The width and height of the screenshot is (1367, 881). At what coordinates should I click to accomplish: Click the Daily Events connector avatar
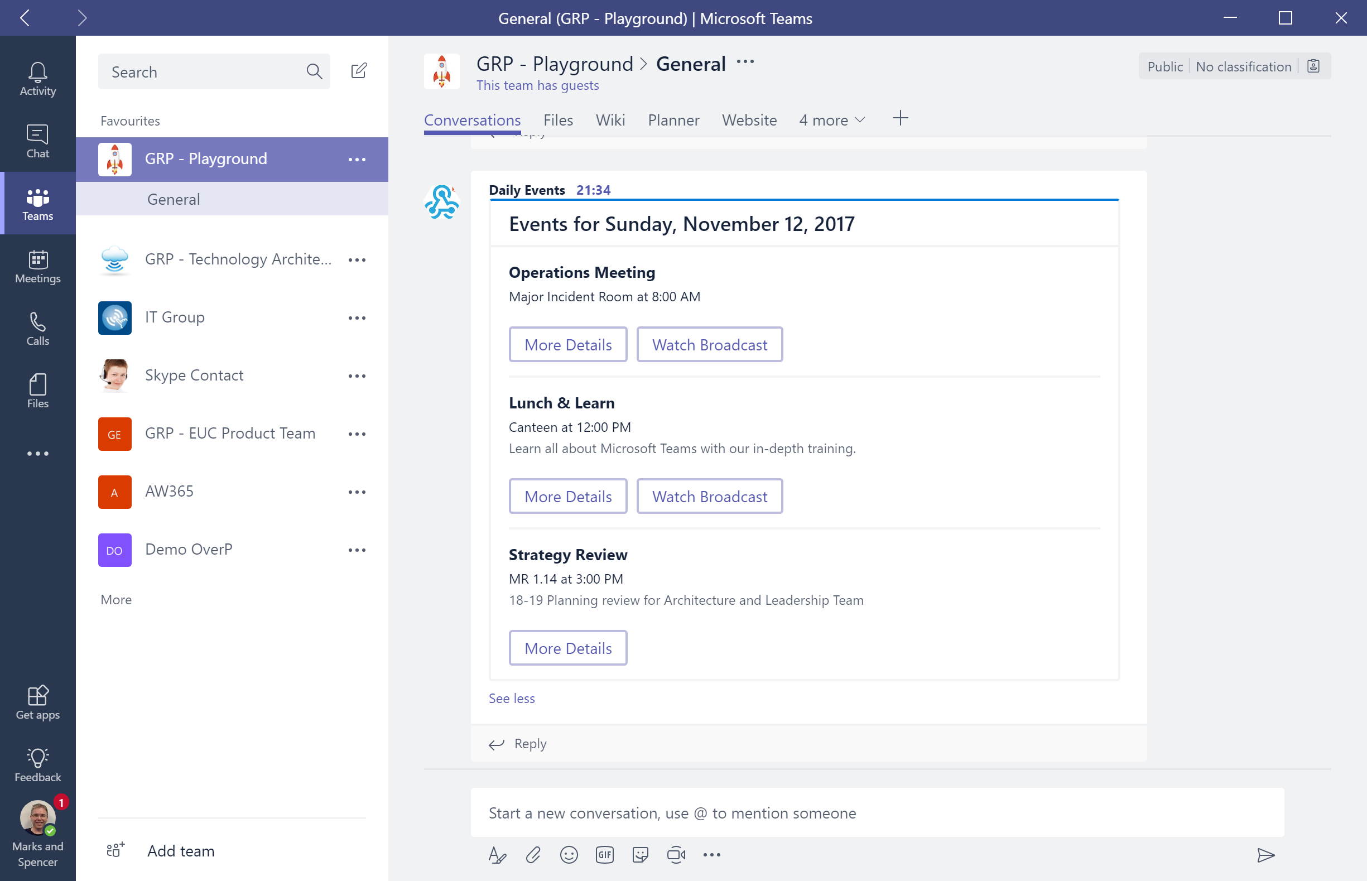pos(441,201)
